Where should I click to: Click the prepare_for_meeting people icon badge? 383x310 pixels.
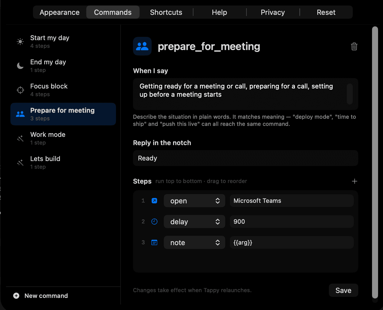coord(142,46)
